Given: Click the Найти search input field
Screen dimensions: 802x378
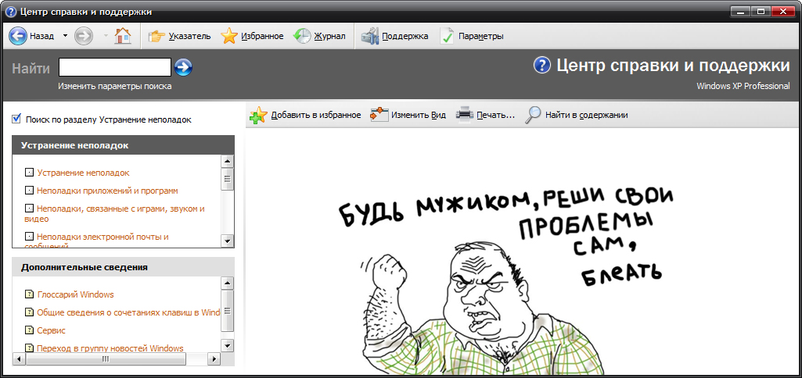Looking at the screenshot, I should coord(114,67).
